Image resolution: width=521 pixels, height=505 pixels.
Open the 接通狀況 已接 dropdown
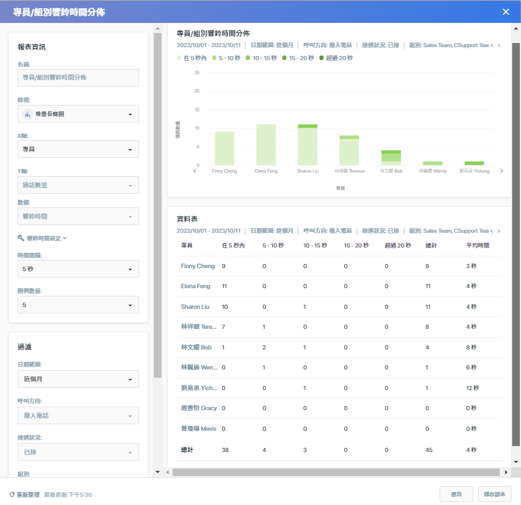78,452
